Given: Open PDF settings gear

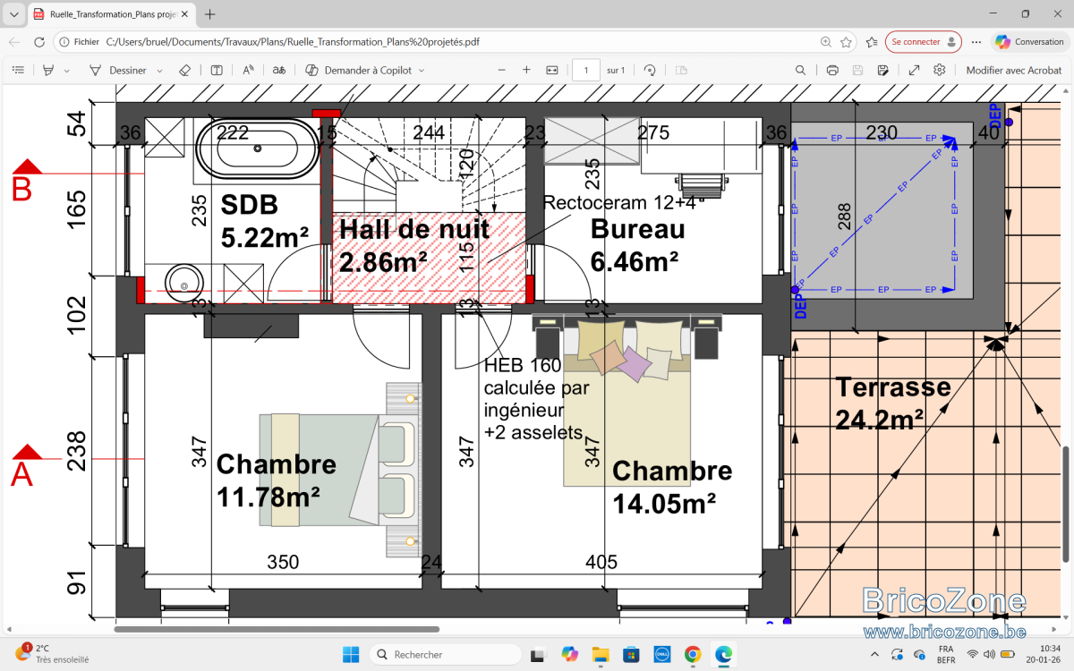Looking at the screenshot, I should pyautogui.click(x=939, y=70).
